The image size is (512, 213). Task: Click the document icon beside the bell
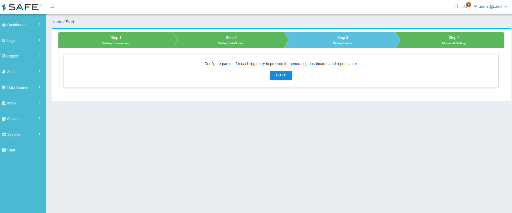pyautogui.click(x=456, y=6)
